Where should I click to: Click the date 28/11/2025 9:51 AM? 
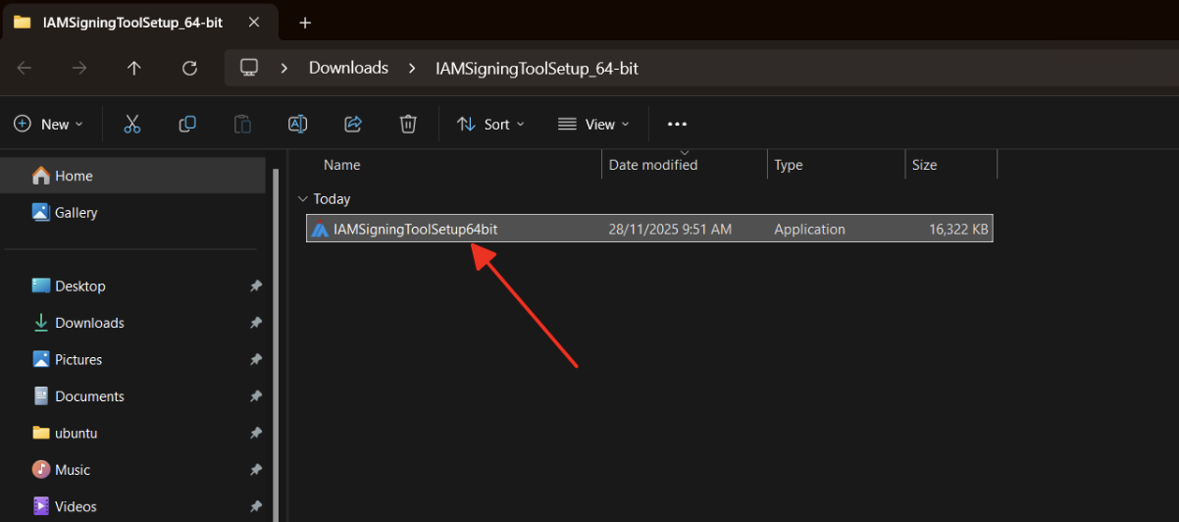click(670, 230)
